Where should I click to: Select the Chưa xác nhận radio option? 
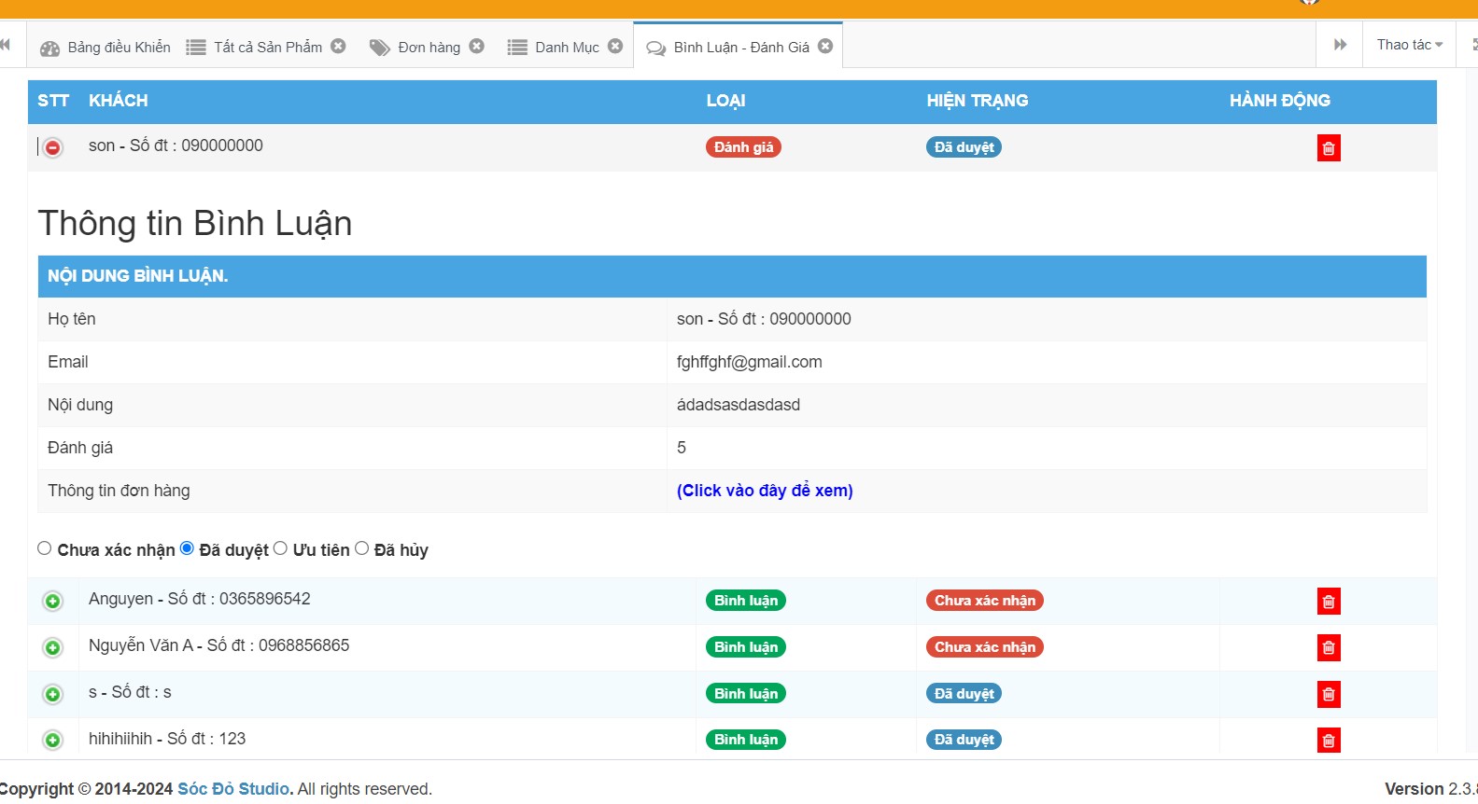45,548
